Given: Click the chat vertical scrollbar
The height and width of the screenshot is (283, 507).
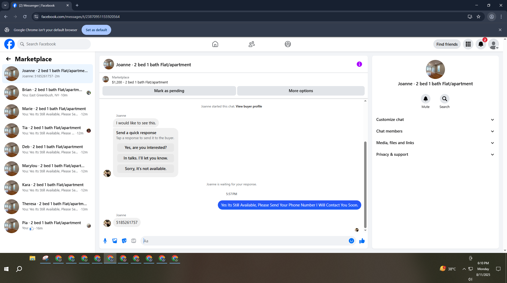Looking at the screenshot, I should [x=365, y=185].
